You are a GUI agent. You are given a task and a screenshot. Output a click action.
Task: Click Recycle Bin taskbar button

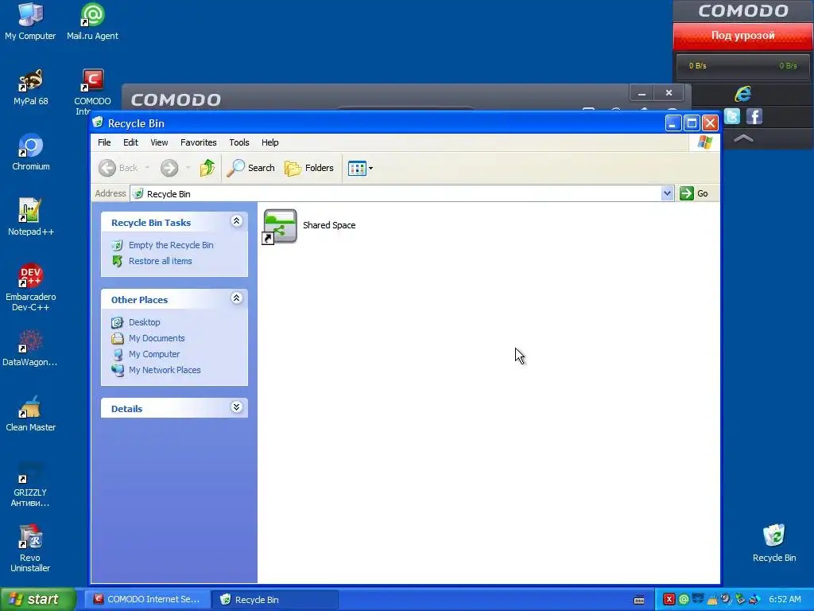coord(275,600)
